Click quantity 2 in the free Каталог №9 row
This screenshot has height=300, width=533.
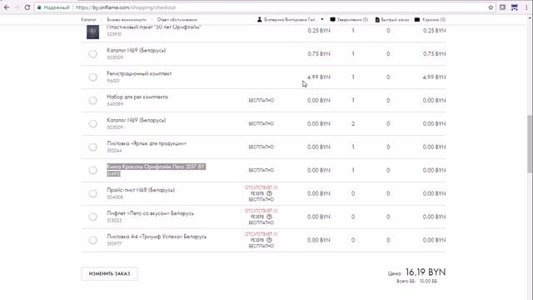353,124
